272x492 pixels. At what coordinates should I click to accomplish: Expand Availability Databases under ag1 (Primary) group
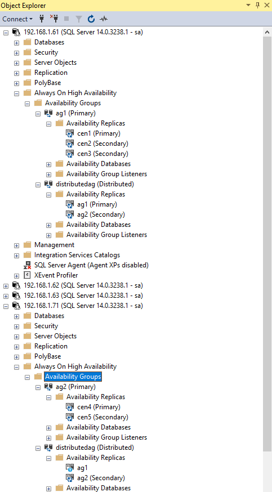48,164
